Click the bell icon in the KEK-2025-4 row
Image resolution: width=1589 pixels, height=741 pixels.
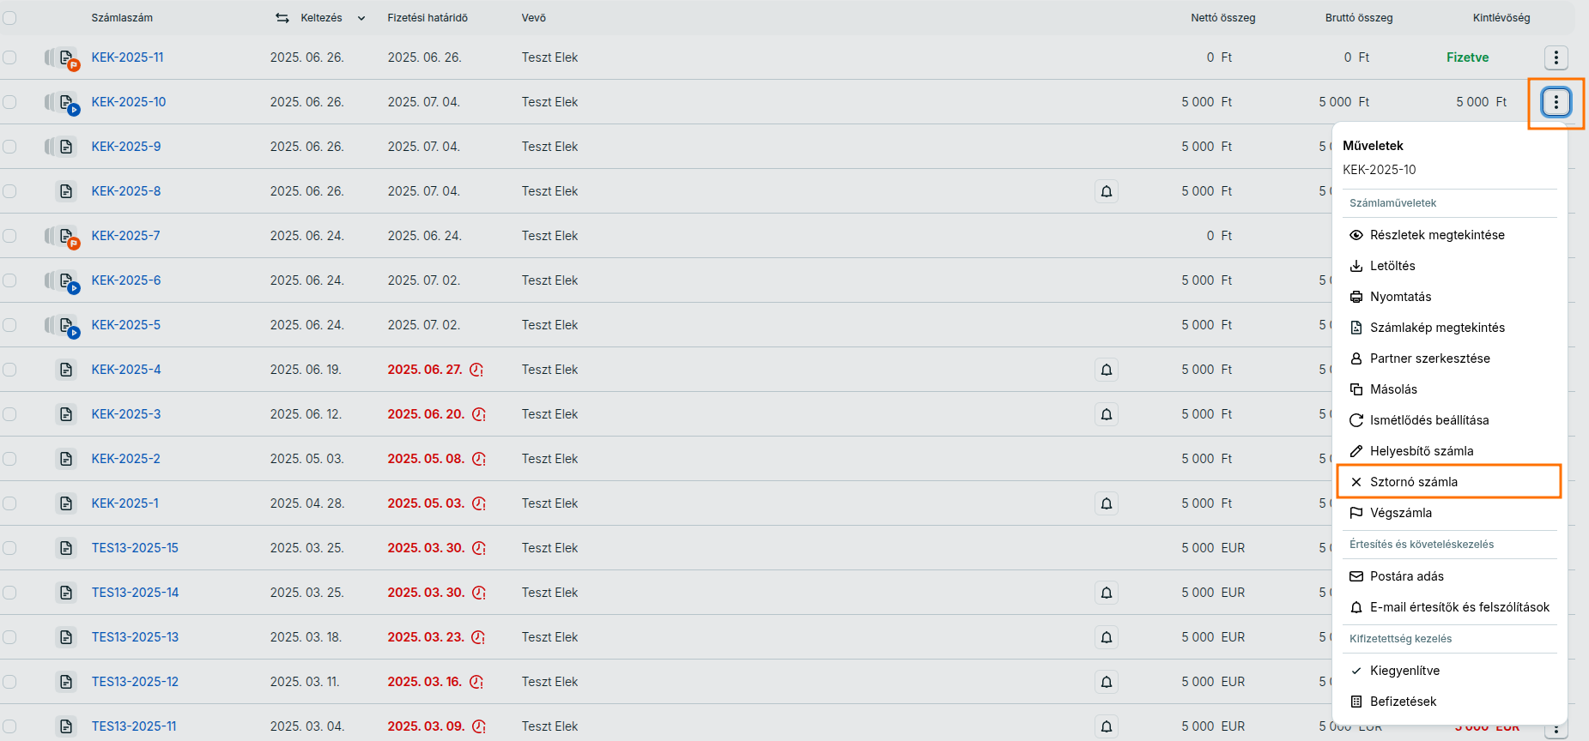pos(1107,370)
